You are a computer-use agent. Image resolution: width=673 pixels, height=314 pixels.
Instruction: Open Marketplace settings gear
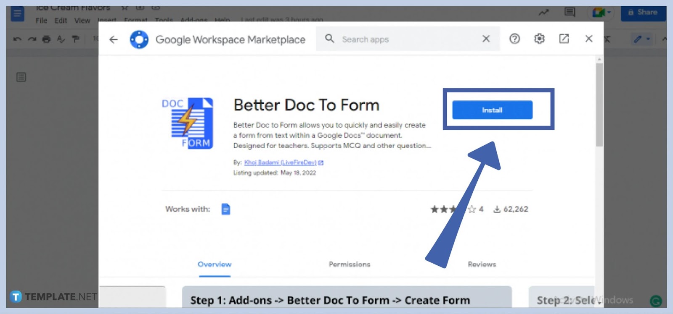click(539, 39)
